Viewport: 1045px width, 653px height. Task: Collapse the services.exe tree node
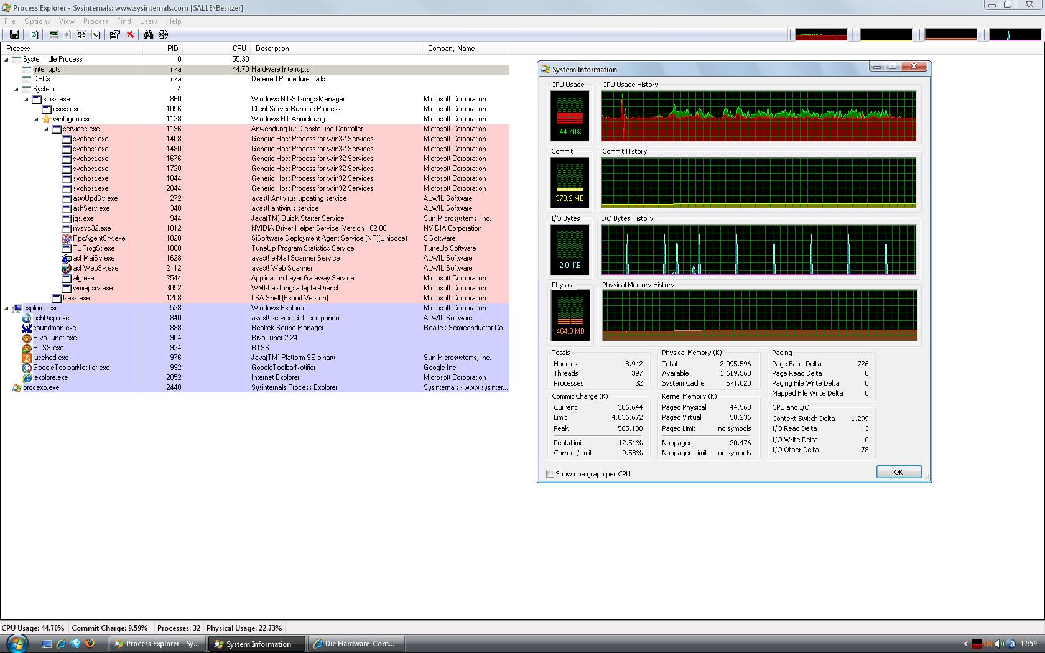tap(47, 129)
